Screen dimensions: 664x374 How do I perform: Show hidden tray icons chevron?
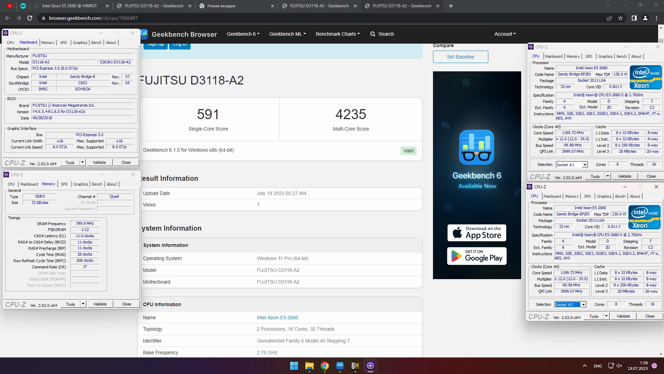pyautogui.click(x=584, y=366)
